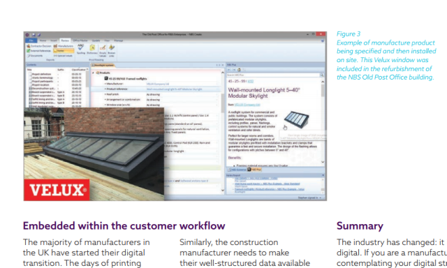
Task: Collapse the Products tree node
Action: coord(93,73)
